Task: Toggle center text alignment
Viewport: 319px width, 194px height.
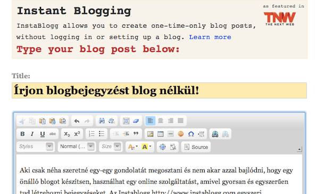Action: (x=161, y=121)
